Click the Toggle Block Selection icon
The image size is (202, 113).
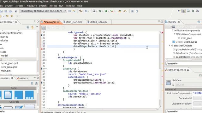(133, 11)
